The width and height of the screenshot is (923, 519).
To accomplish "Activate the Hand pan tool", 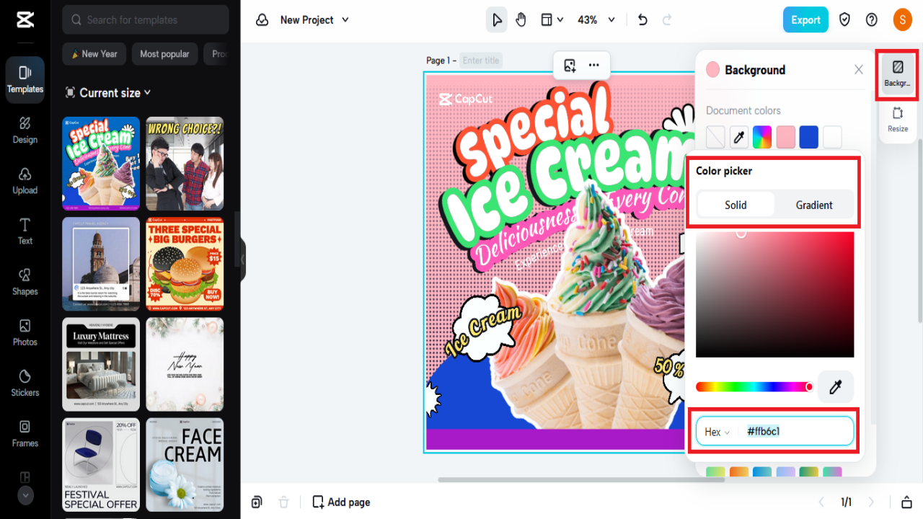I will 521,20.
